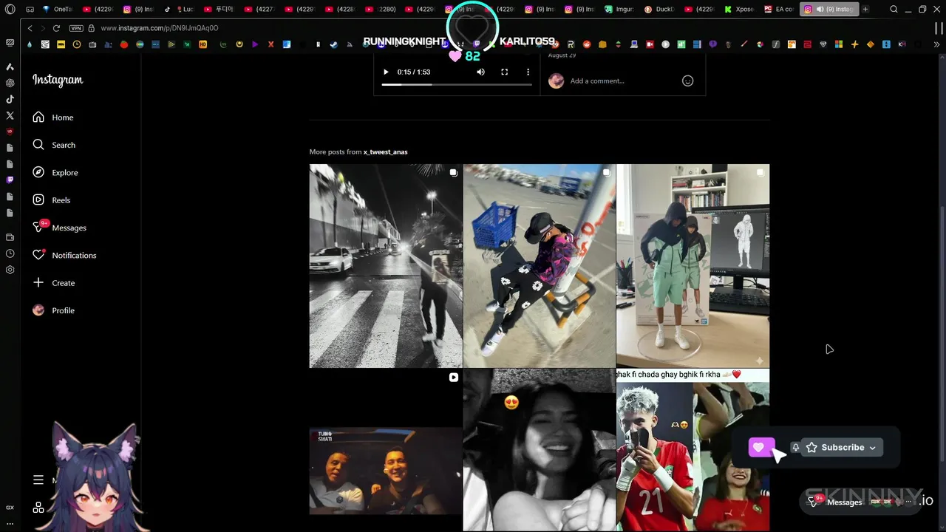Viewport: 946px width, 532px height.
Task: Expand the Subscribe dropdown arrow
Action: click(873, 448)
